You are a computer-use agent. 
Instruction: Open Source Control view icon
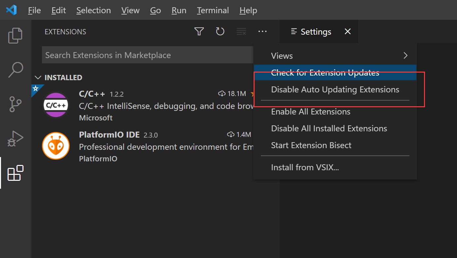[x=15, y=105]
